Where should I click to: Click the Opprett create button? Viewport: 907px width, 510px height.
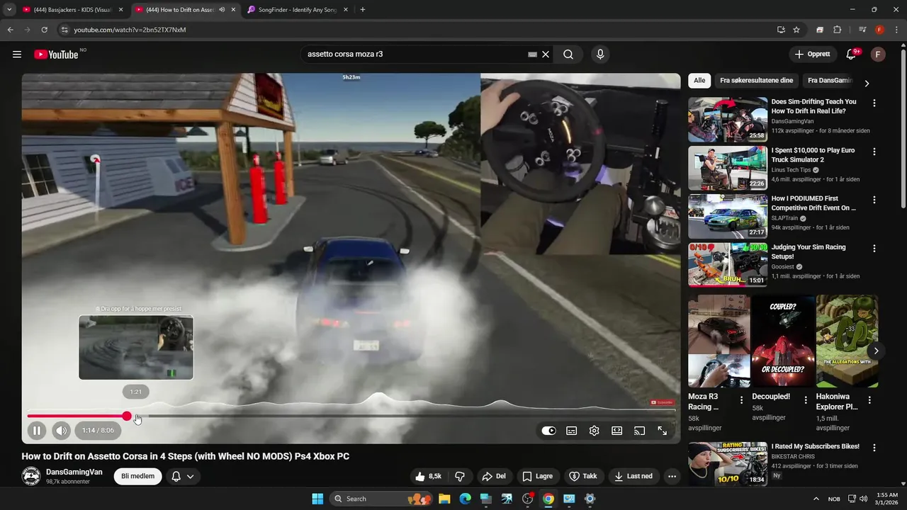[812, 55]
